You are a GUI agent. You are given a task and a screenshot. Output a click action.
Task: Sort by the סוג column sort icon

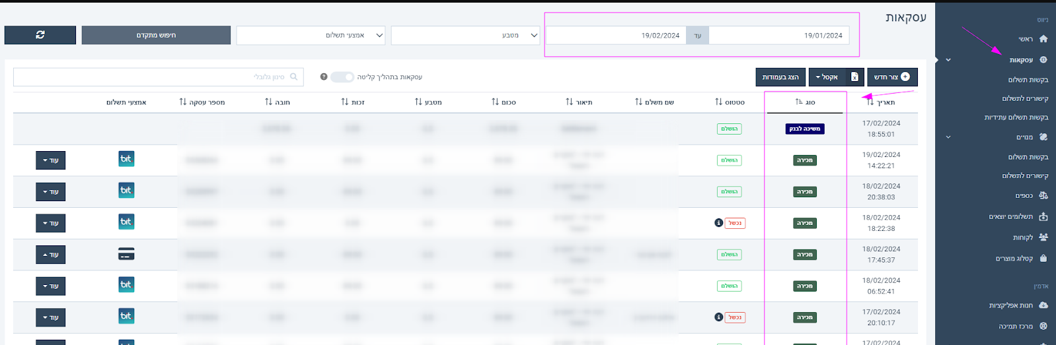[x=799, y=102]
